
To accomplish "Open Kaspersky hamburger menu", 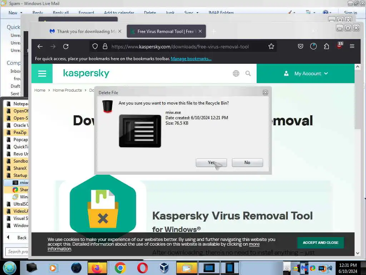I will pos(42,73).
